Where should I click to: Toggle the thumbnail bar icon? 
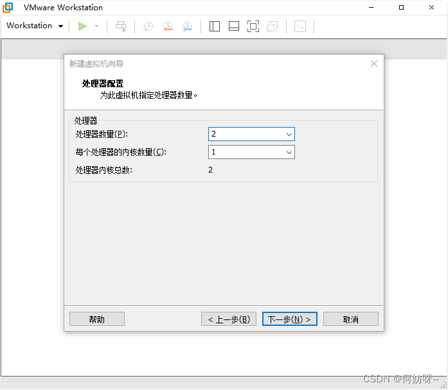click(234, 26)
